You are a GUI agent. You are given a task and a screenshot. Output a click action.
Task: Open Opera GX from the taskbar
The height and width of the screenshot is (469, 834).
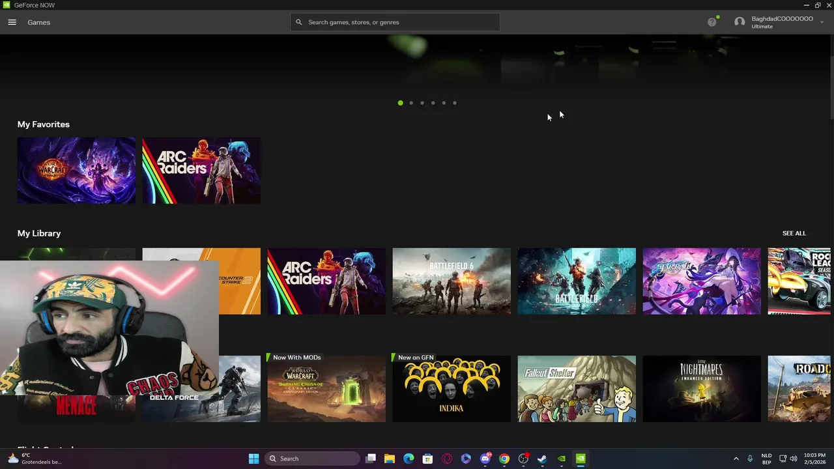point(447,459)
